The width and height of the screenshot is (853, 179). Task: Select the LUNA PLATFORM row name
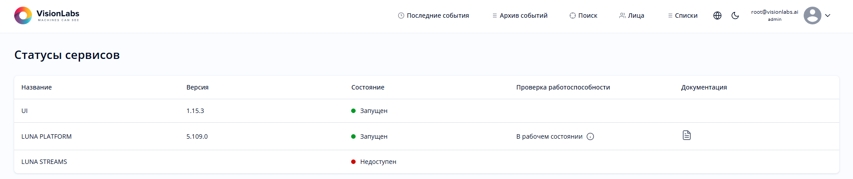pyautogui.click(x=46, y=136)
